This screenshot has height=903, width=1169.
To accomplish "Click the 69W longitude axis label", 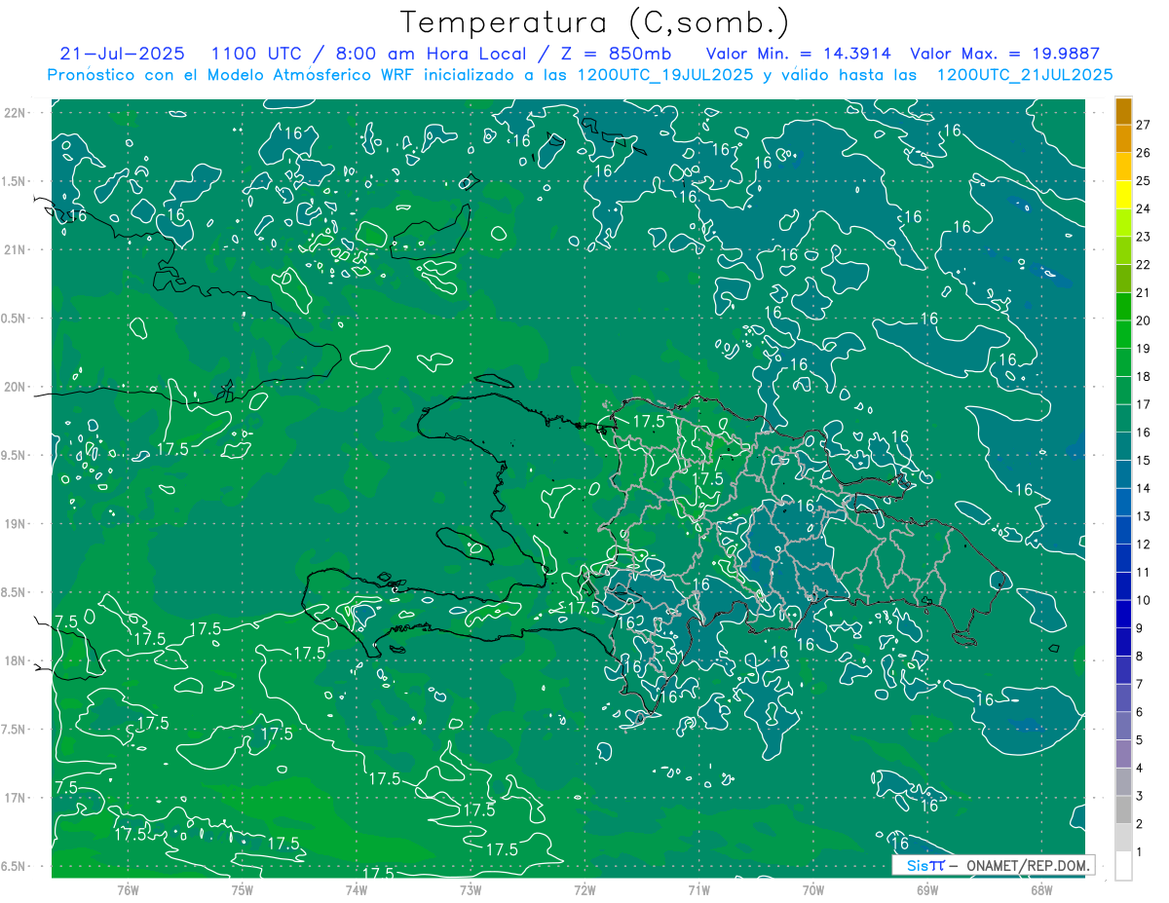I will [927, 890].
